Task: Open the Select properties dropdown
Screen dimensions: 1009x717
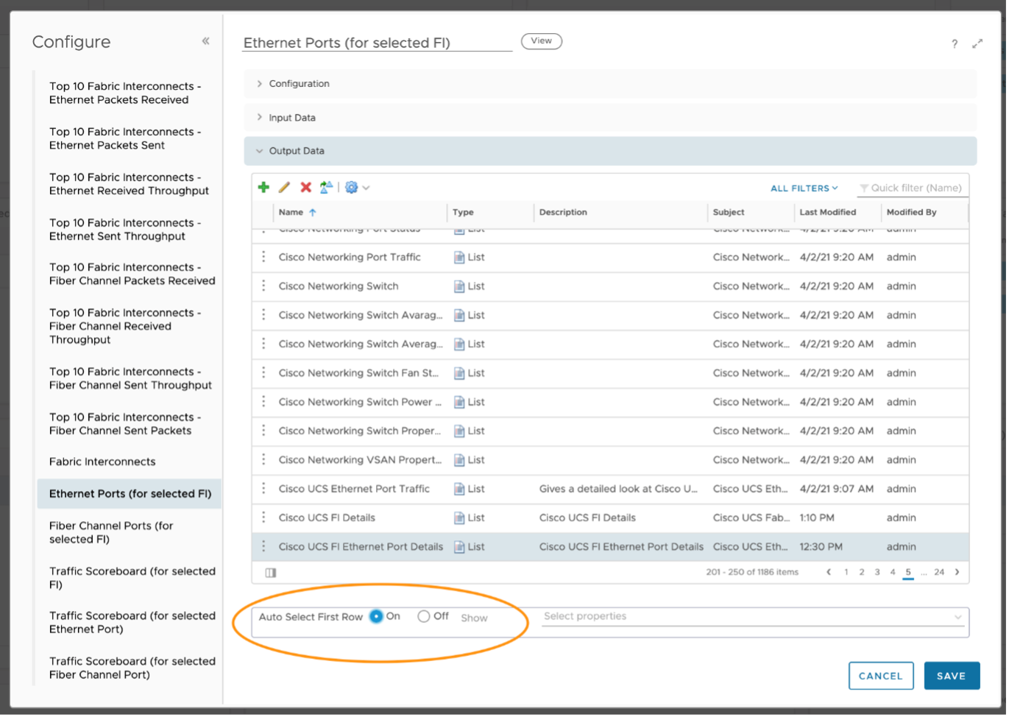Action: coord(753,617)
